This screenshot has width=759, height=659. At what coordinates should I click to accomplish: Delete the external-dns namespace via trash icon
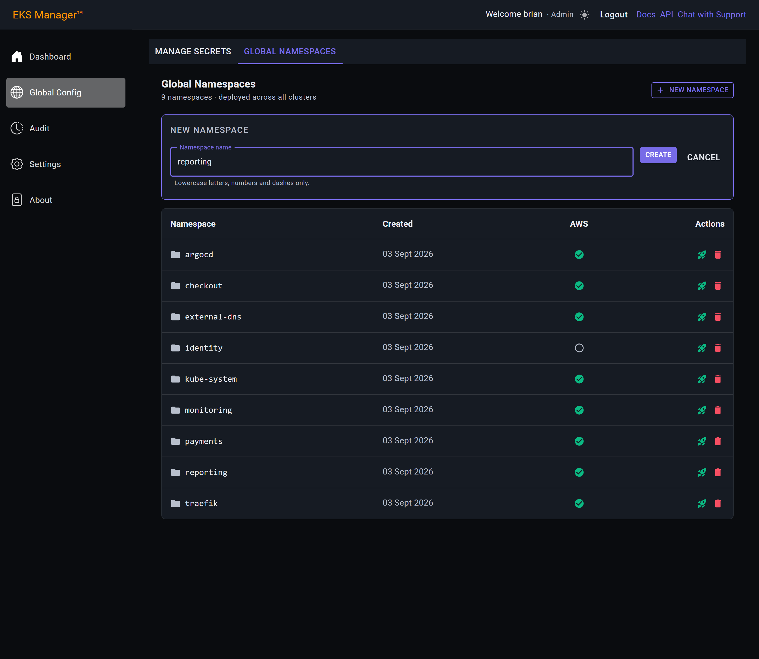pyautogui.click(x=717, y=317)
